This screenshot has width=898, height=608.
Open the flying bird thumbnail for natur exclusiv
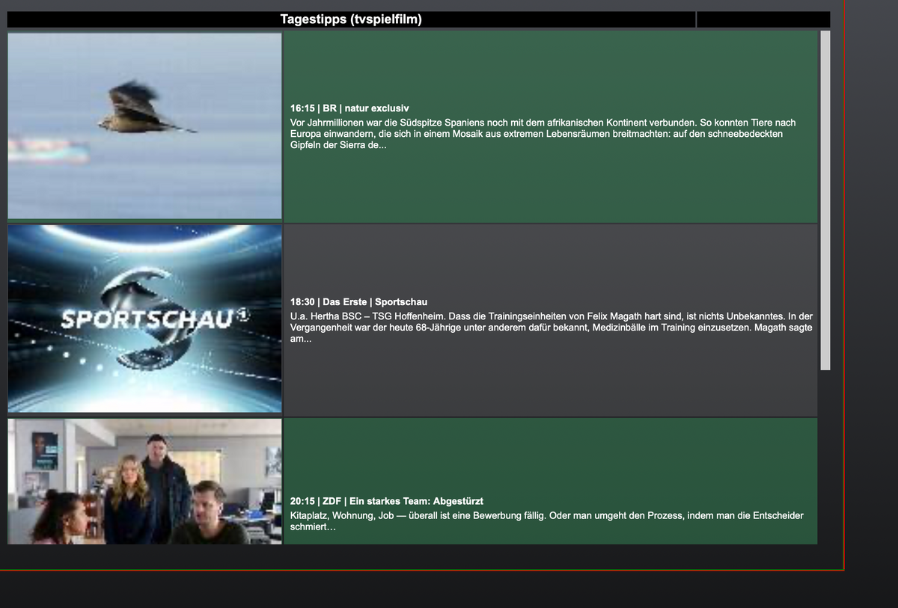[144, 126]
